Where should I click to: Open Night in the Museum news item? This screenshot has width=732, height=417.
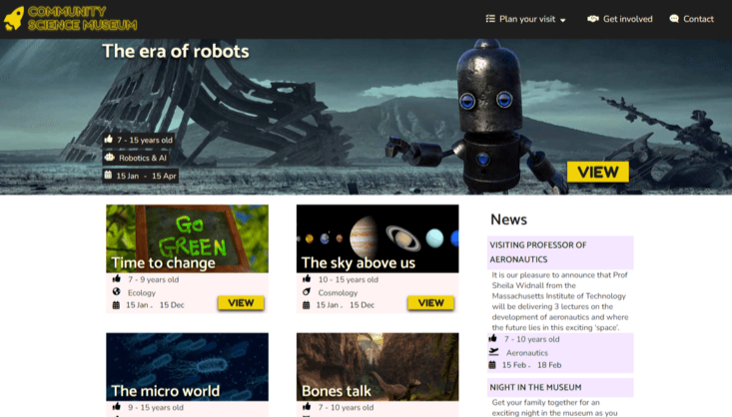click(x=560, y=387)
